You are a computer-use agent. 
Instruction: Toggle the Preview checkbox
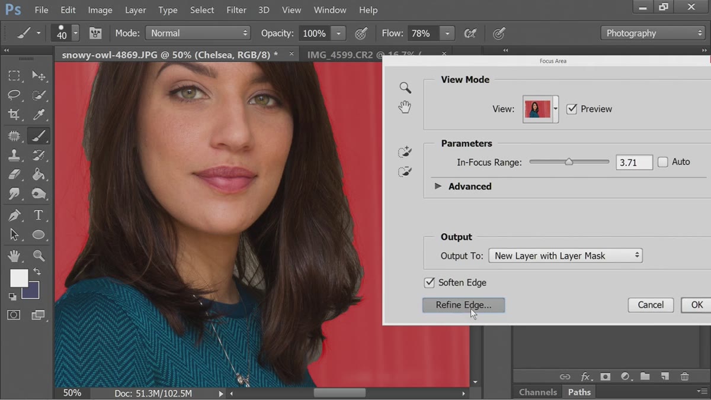click(x=572, y=109)
